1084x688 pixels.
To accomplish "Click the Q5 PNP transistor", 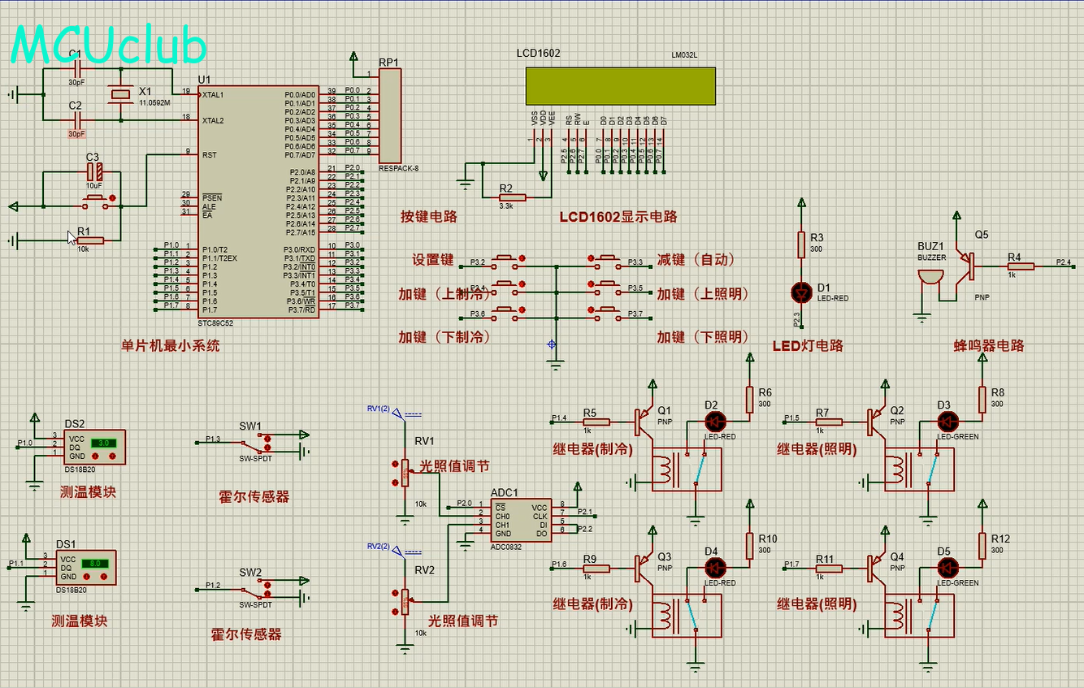I will 965,265.
